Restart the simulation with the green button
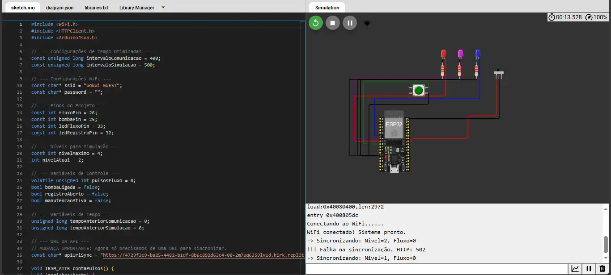The height and width of the screenshot is (275, 611). 316,23
